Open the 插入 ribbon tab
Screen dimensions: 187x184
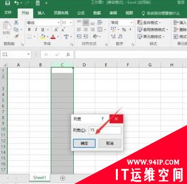point(41,13)
